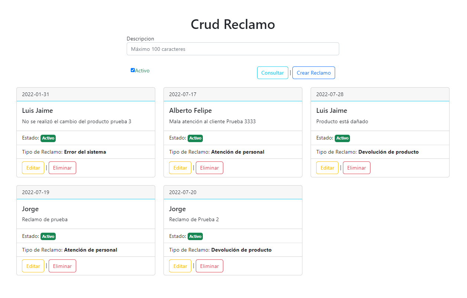Select the date header 2022-07-17
This screenshot has width=467, height=298.
point(181,94)
